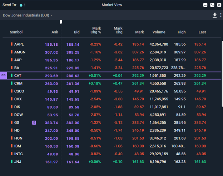223x176 pixels.
Task: Click the green indicator bar beside CRM
Action: [12, 83]
